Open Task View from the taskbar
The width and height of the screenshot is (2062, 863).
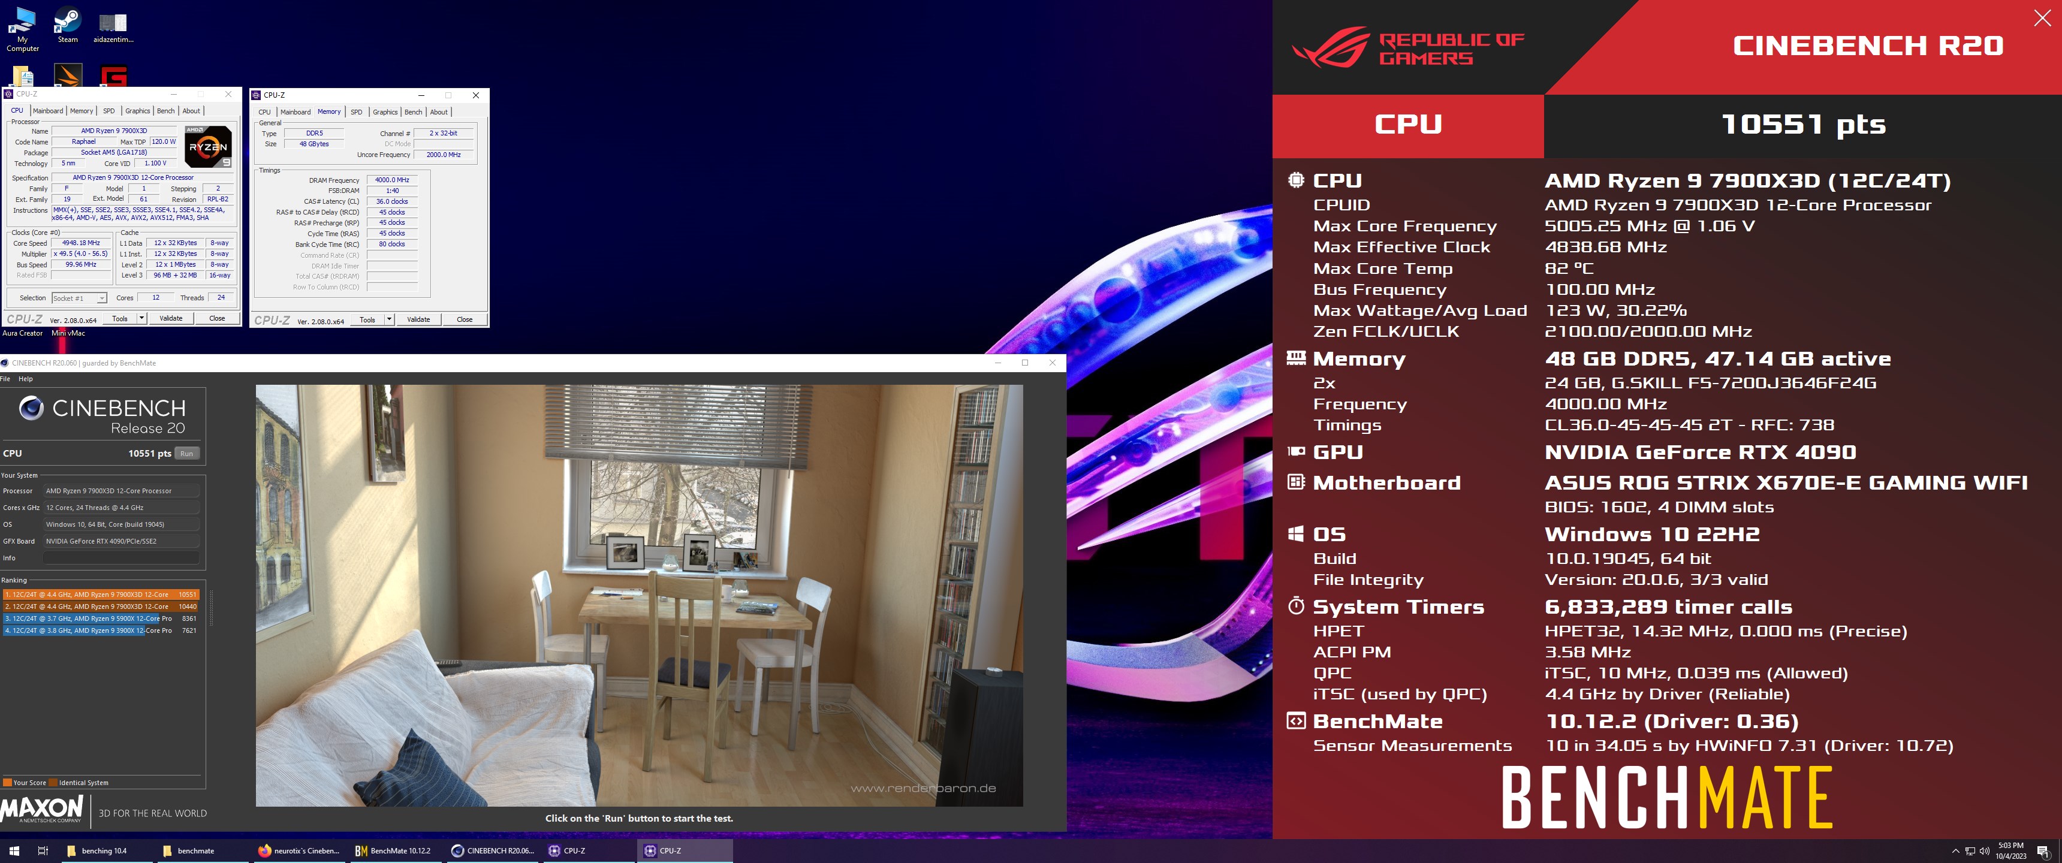43,850
